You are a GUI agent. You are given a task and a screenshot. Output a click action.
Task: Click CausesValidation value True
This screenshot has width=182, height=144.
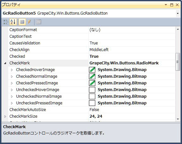click(x=94, y=43)
